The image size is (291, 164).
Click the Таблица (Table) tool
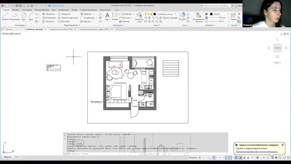[x=124, y=21]
